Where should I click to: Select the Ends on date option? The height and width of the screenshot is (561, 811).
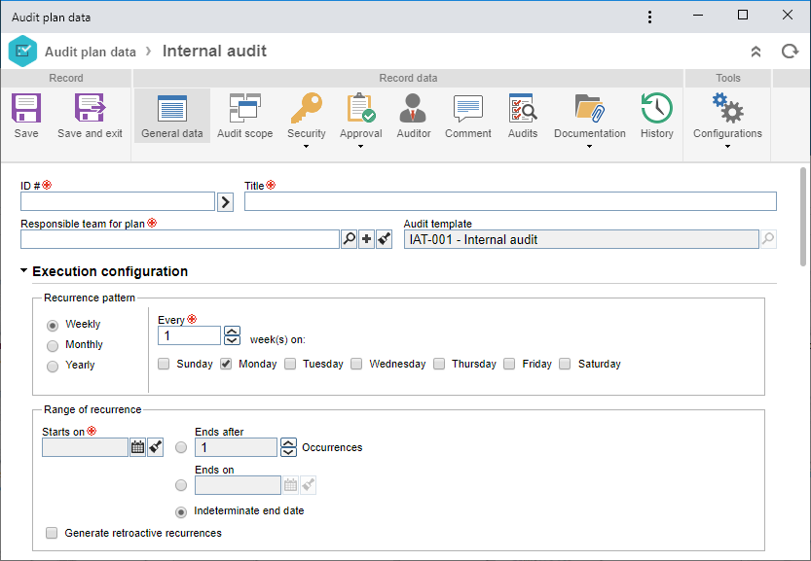pyautogui.click(x=181, y=485)
